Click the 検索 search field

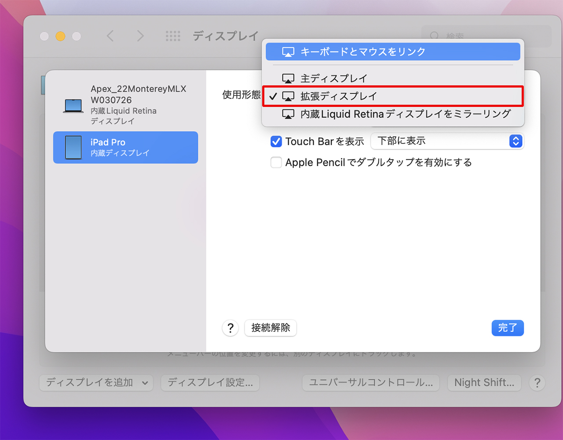pos(486,36)
